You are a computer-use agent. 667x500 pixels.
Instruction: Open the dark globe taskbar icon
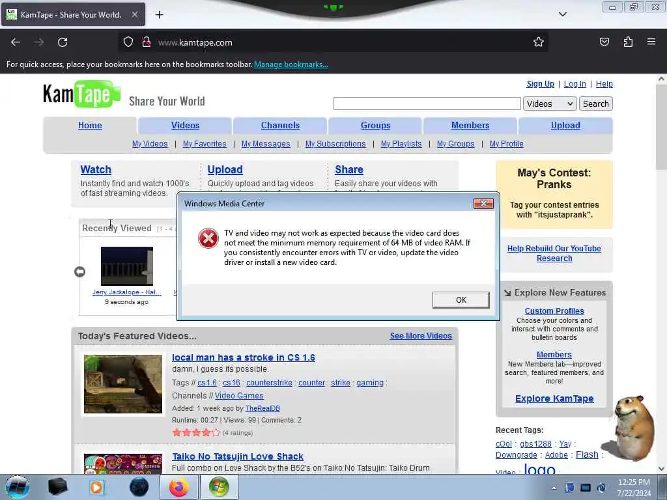coord(139,487)
